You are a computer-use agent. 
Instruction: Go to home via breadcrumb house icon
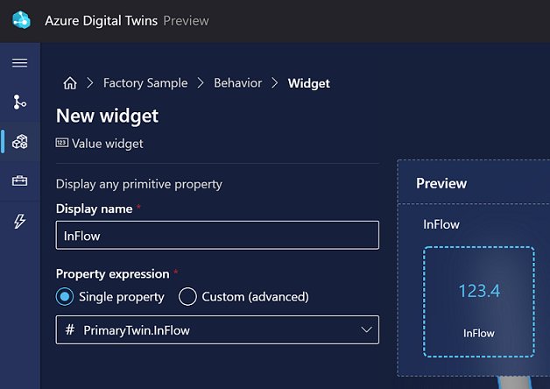click(x=70, y=83)
